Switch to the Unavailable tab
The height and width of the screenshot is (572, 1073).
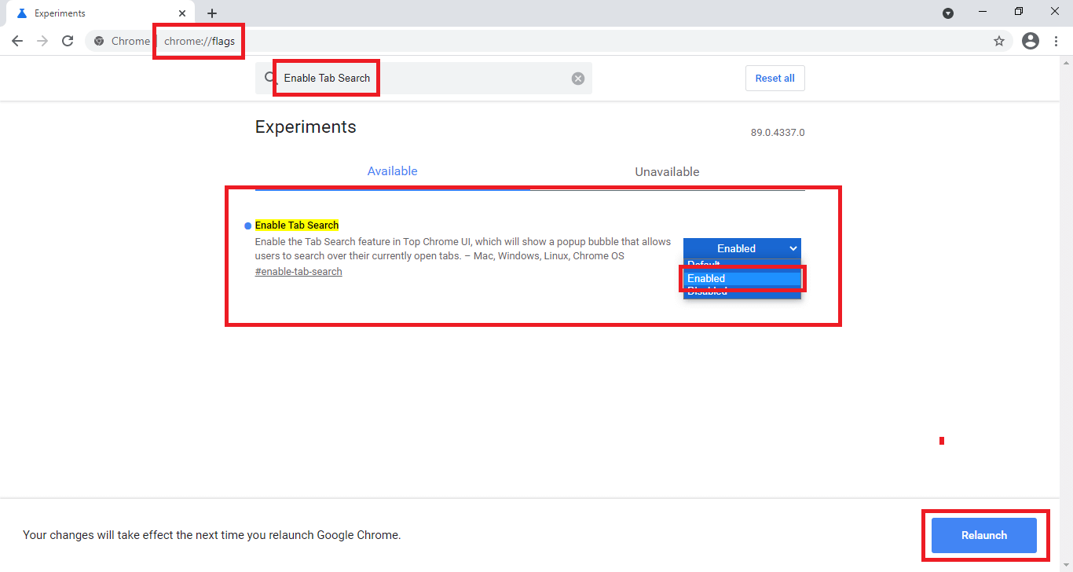667,172
